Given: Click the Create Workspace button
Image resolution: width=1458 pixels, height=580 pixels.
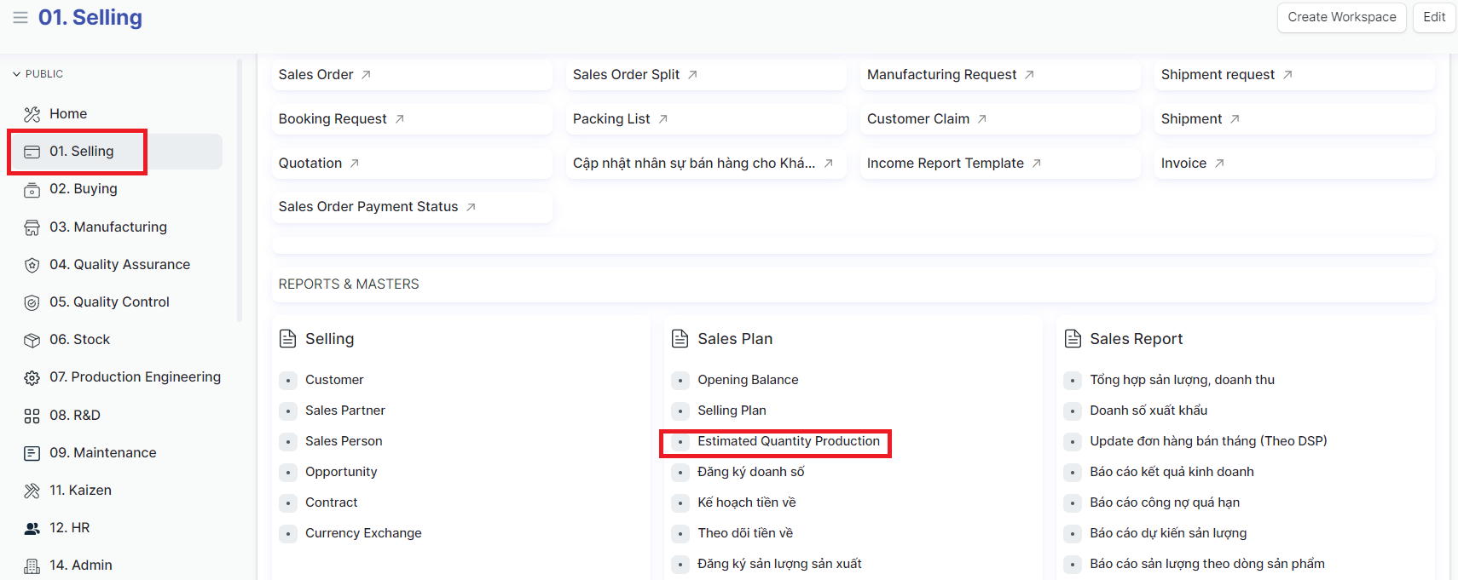Looking at the screenshot, I should point(1341,17).
